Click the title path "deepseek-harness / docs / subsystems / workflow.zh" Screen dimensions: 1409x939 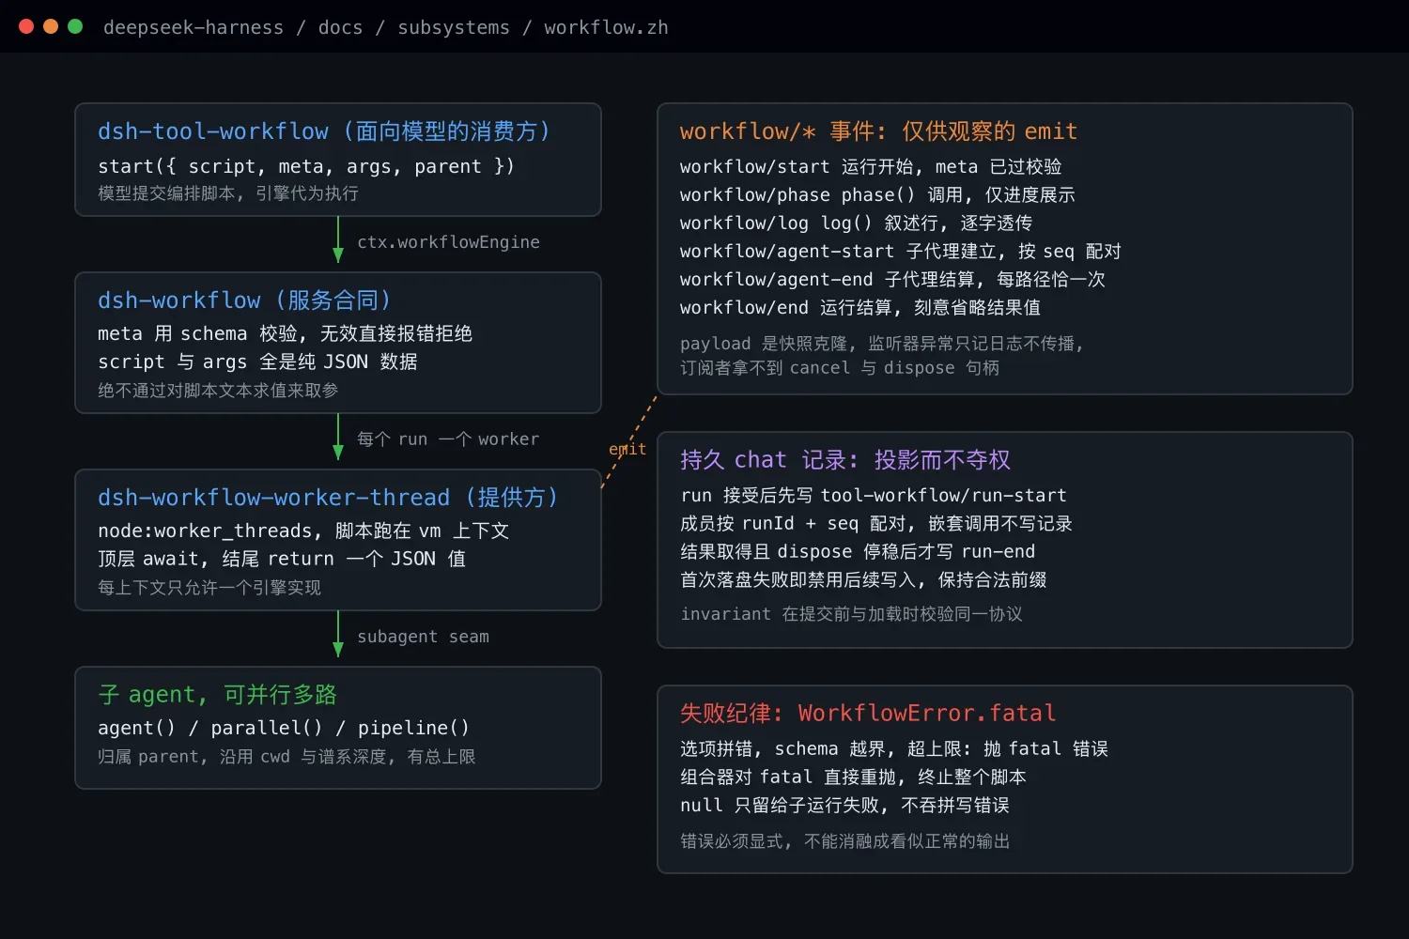pos(386,27)
